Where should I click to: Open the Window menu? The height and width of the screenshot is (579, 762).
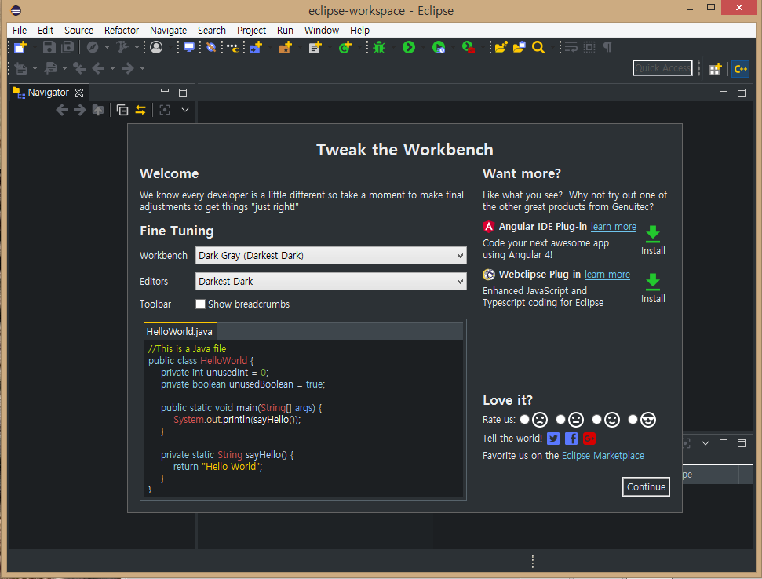[321, 30]
